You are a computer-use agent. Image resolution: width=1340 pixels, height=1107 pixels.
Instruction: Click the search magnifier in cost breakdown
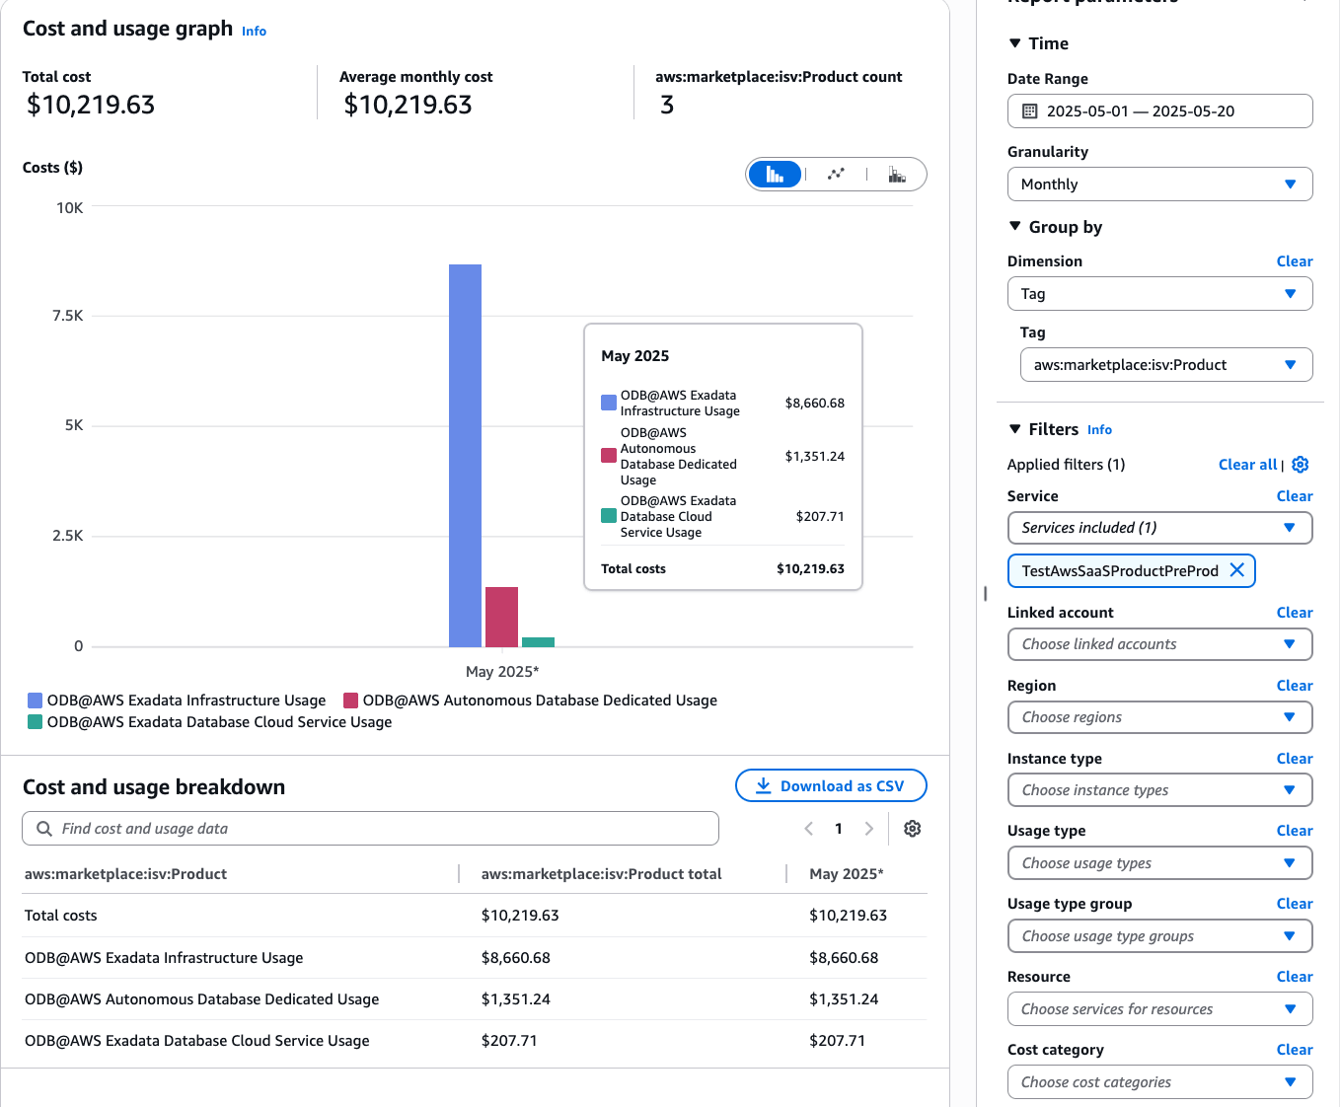coord(43,828)
